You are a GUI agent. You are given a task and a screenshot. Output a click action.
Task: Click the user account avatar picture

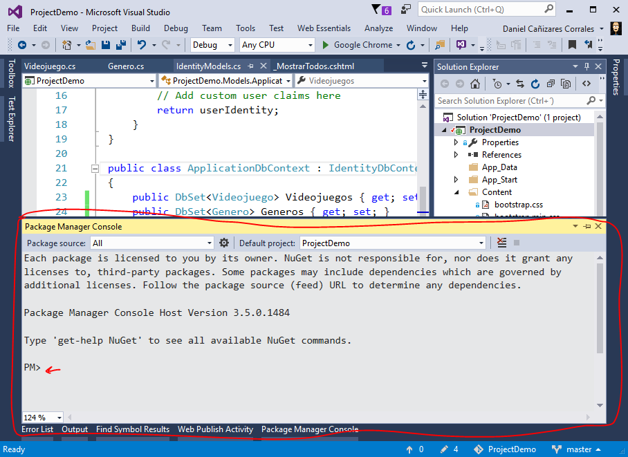point(616,28)
